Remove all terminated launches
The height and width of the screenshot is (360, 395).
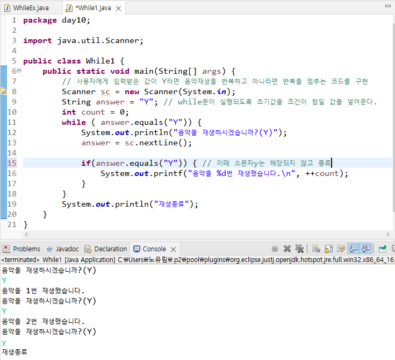click(299, 249)
